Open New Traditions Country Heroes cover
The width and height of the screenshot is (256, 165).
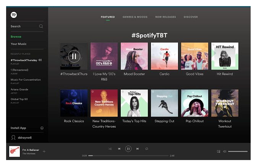click(104, 103)
